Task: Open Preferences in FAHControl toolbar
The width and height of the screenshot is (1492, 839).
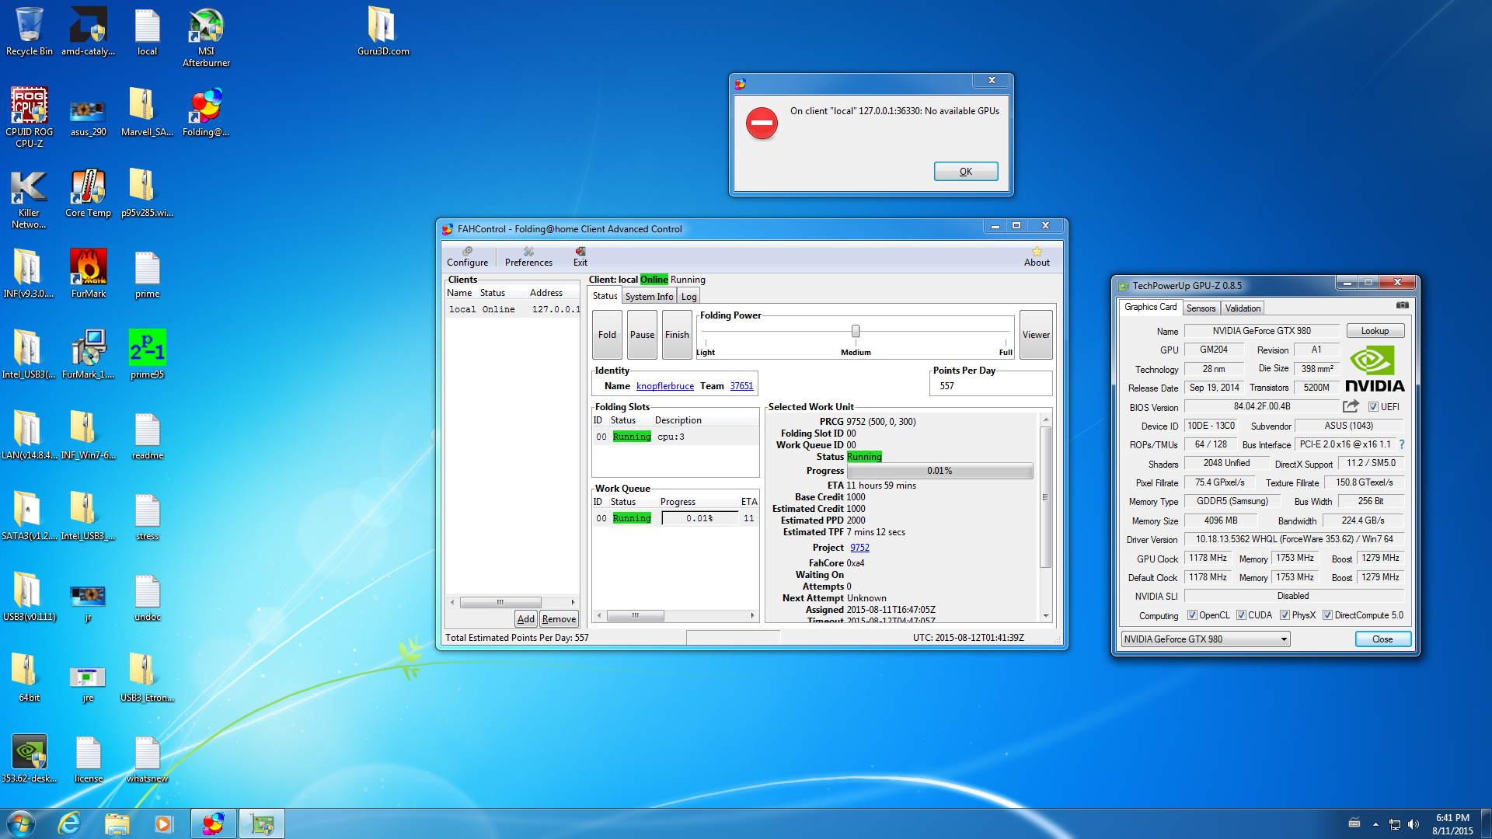Action: [x=528, y=256]
